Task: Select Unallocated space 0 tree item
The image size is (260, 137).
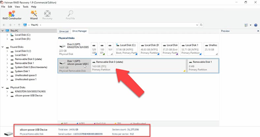Action: [x=26, y=75]
